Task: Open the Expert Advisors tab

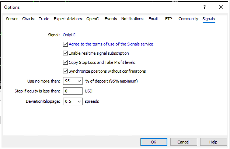Action: 68,19
